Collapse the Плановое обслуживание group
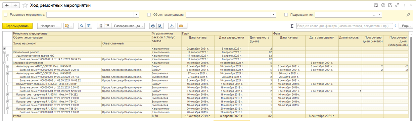 pyautogui.click(x=4, y=63)
